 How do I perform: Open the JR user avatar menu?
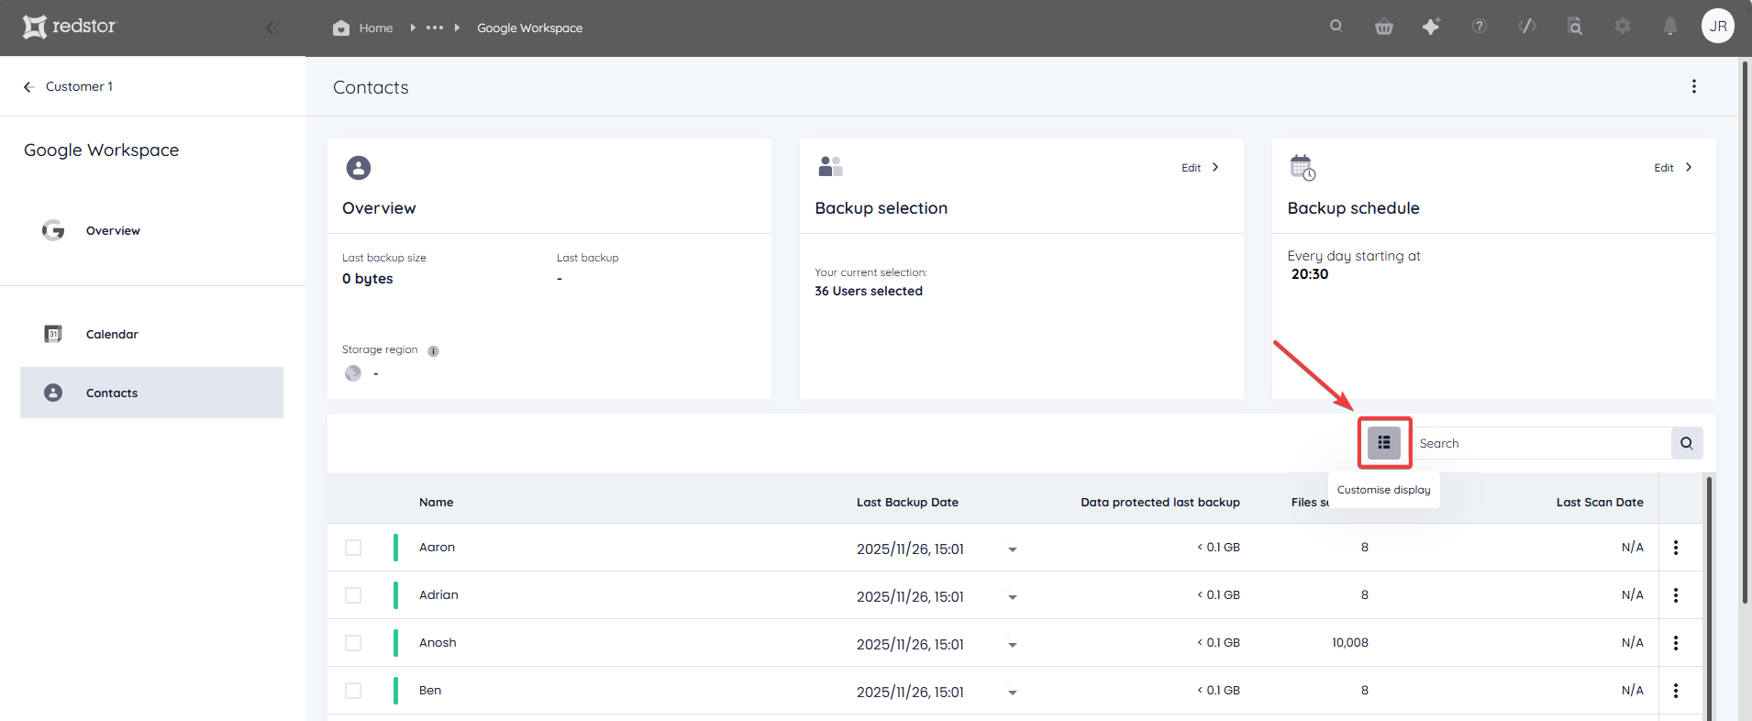point(1718,26)
